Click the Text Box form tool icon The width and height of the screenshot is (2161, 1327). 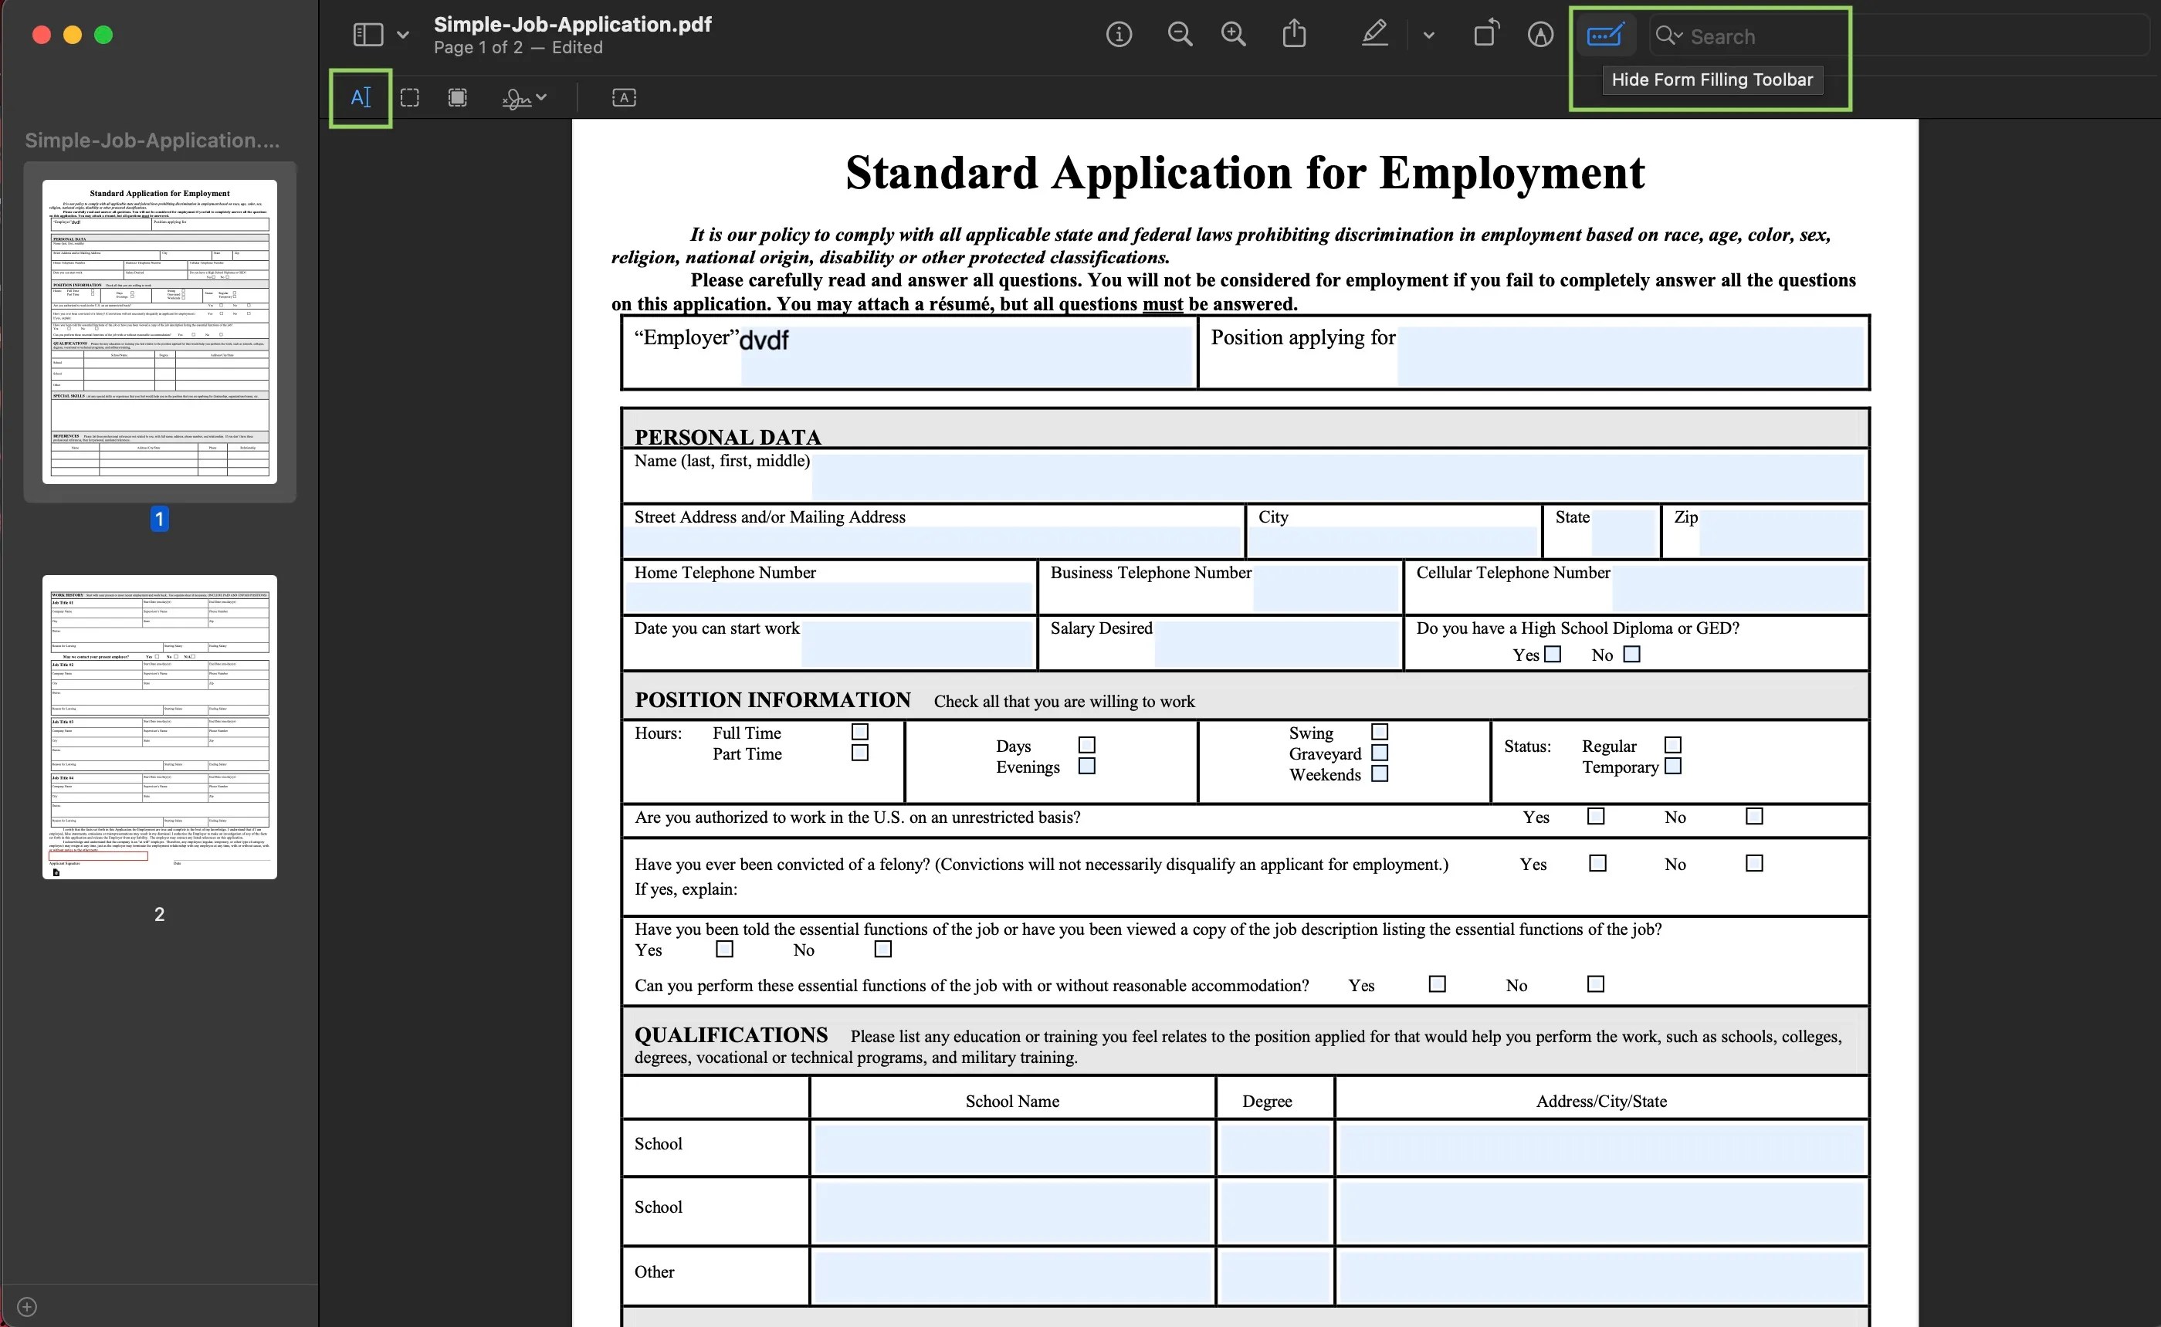click(623, 97)
